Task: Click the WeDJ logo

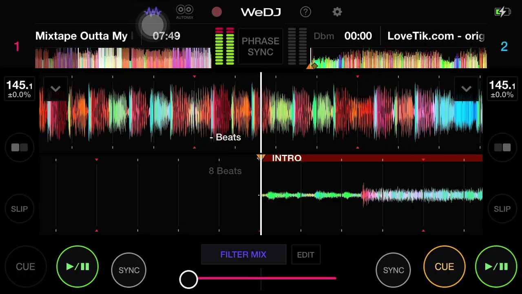Action: pyautogui.click(x=261, y=12)
